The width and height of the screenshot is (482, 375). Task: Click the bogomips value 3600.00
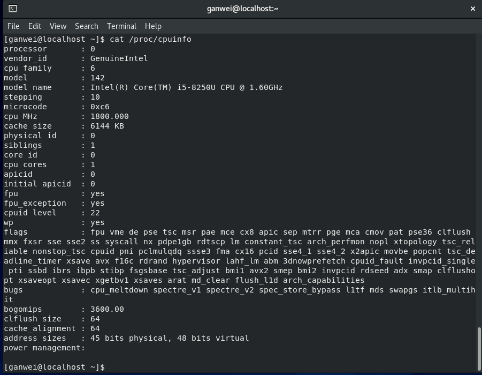tap(107, 309)
